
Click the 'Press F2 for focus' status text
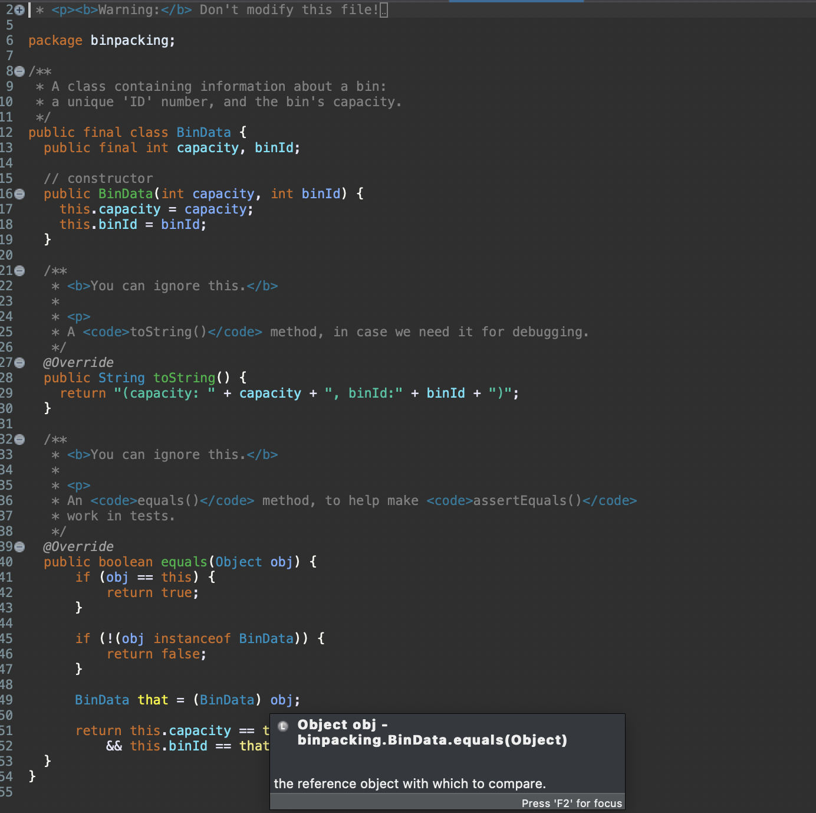[x=571, y=803]
